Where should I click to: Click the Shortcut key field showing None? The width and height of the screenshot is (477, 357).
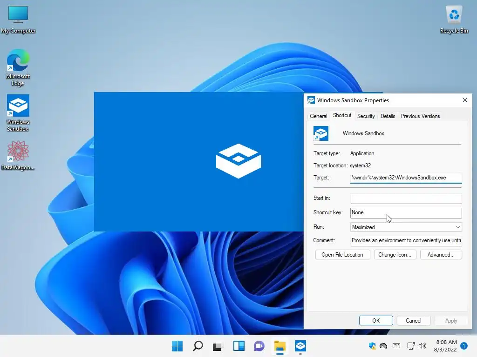coord(406,213)
